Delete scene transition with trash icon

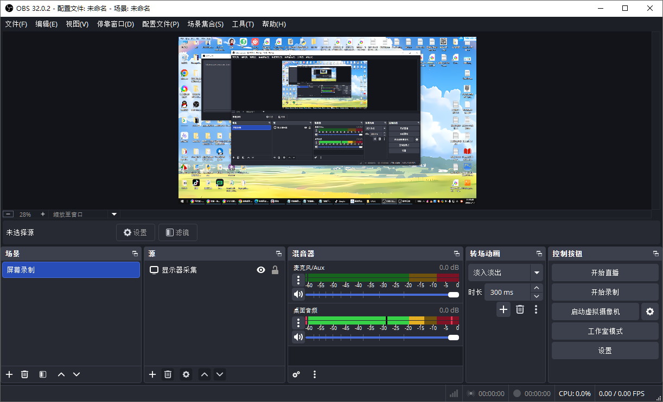(520, 309)
